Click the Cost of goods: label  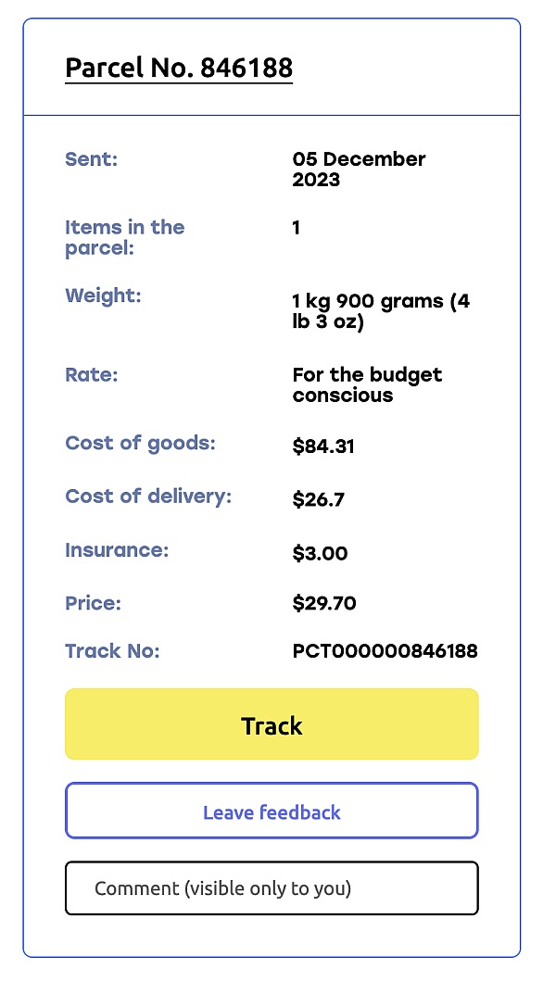[140, 443]
